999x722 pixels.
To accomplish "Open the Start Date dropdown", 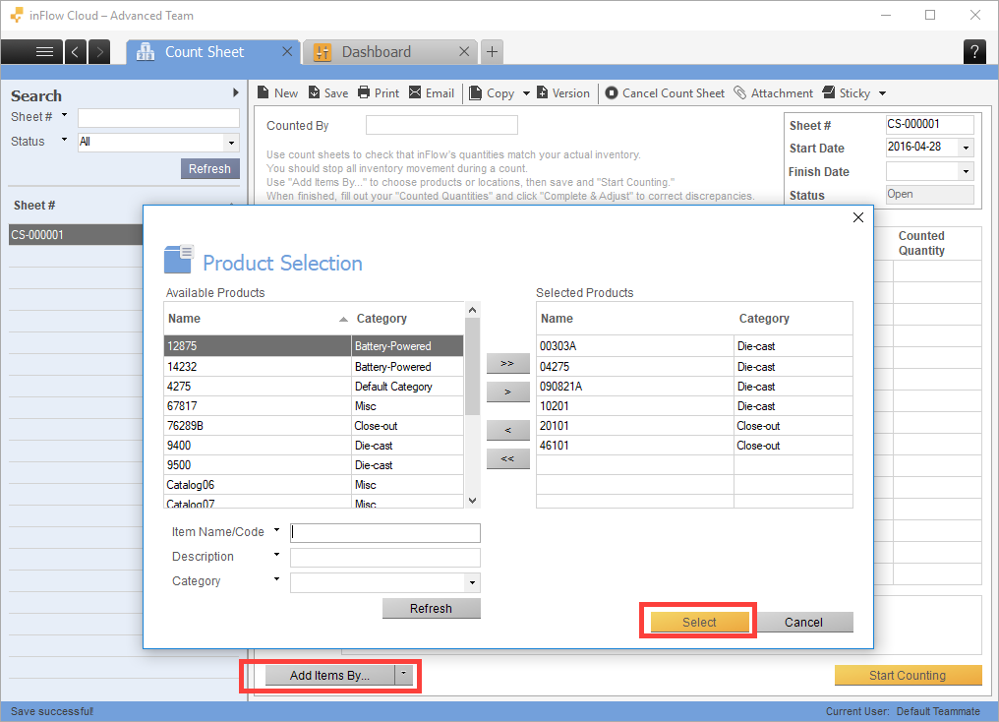I will [966, 148].
